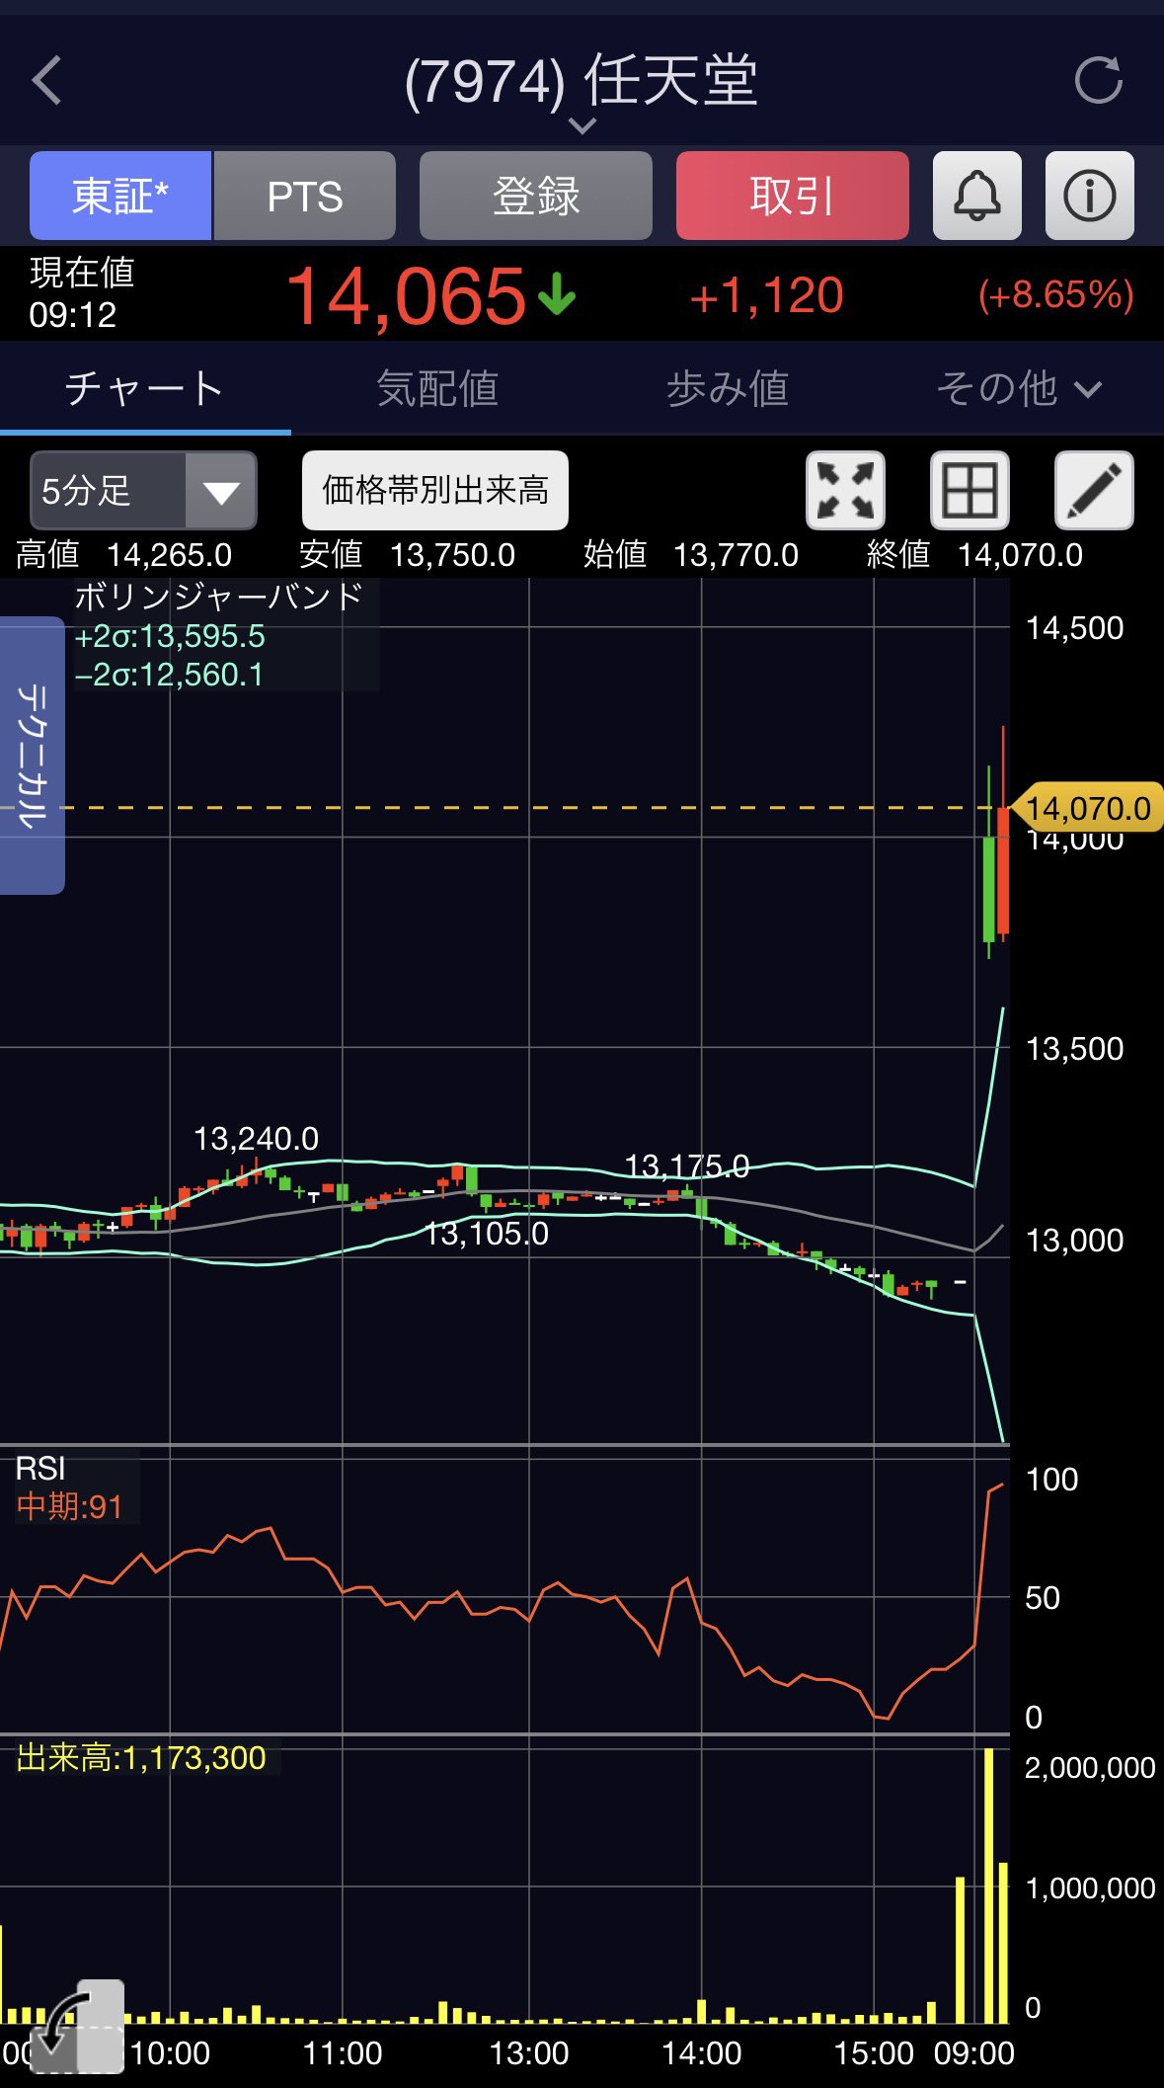Expand the その他 menu
The height and width of the screenshot is (2088, 1164).
(x=1018, y=389)
